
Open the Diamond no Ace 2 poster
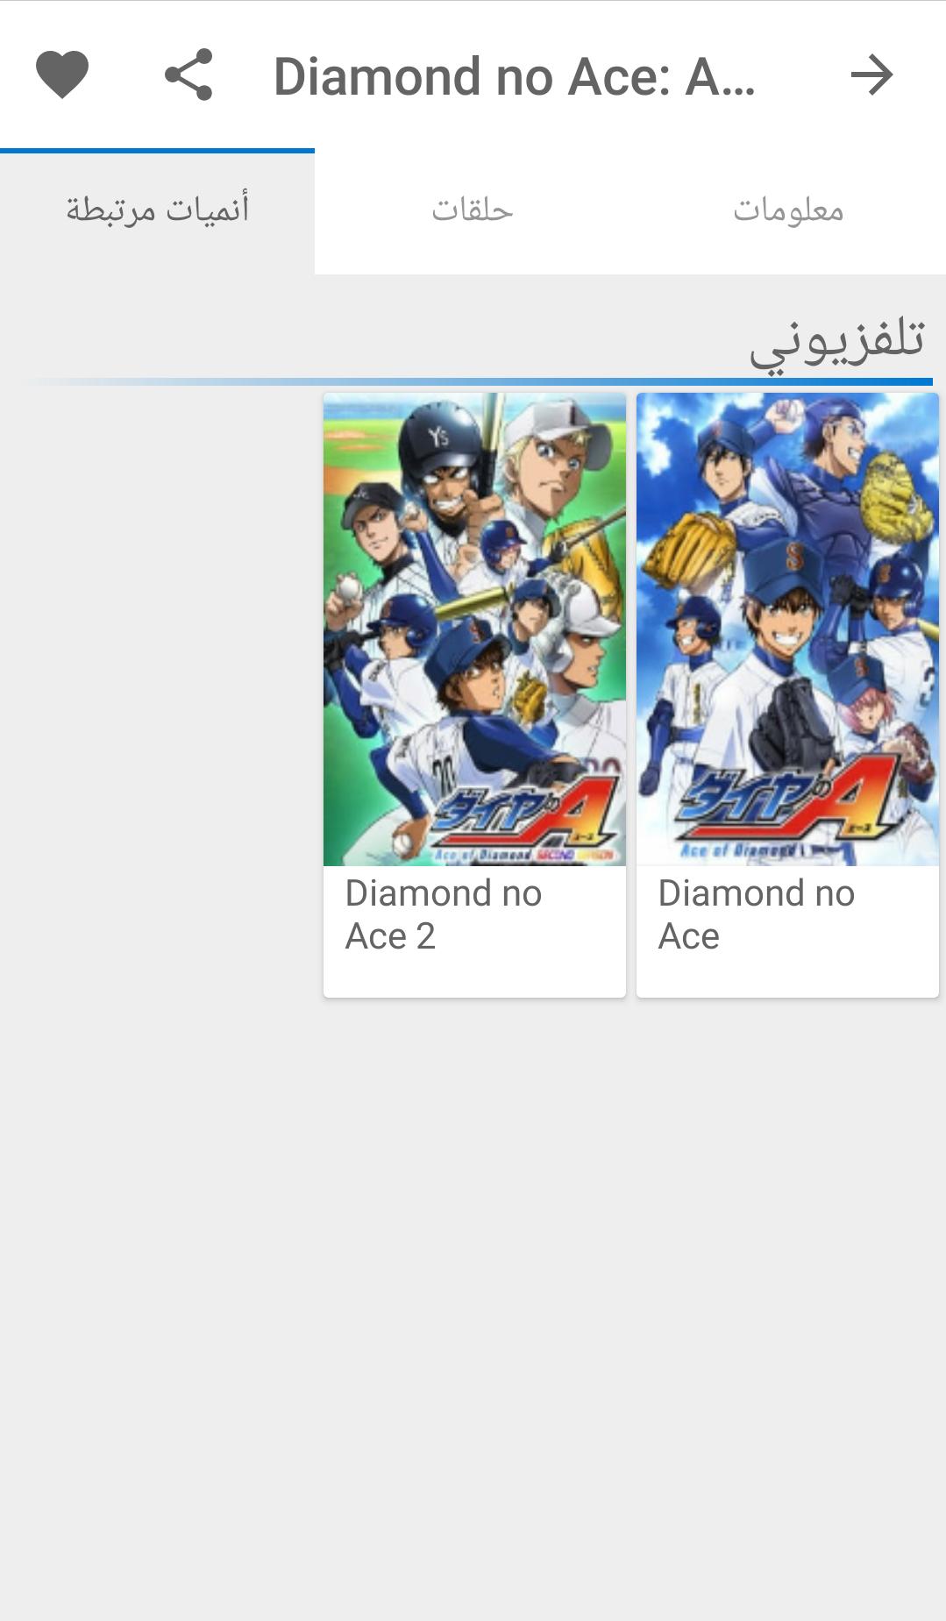pyautogui.click(x=474, y=629)
